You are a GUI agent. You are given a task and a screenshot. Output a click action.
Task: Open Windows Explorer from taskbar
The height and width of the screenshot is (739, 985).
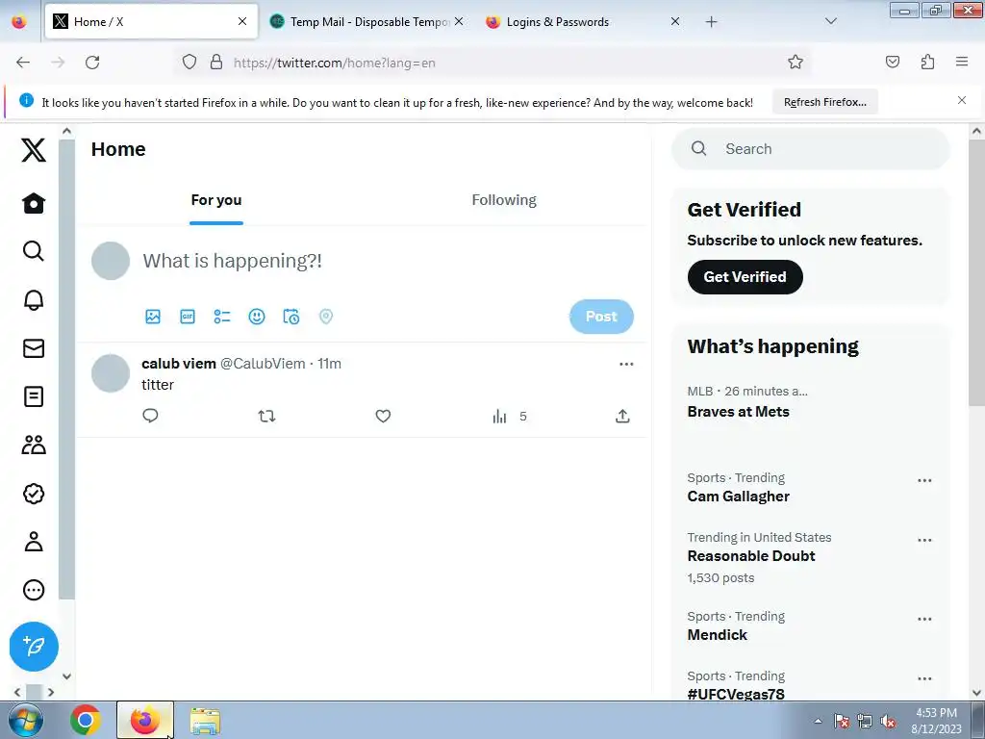coord(206,721)
